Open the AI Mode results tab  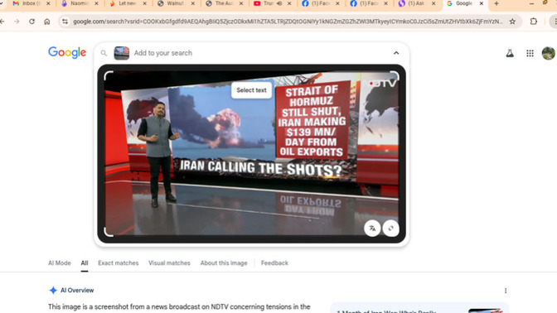coord(60,263)
